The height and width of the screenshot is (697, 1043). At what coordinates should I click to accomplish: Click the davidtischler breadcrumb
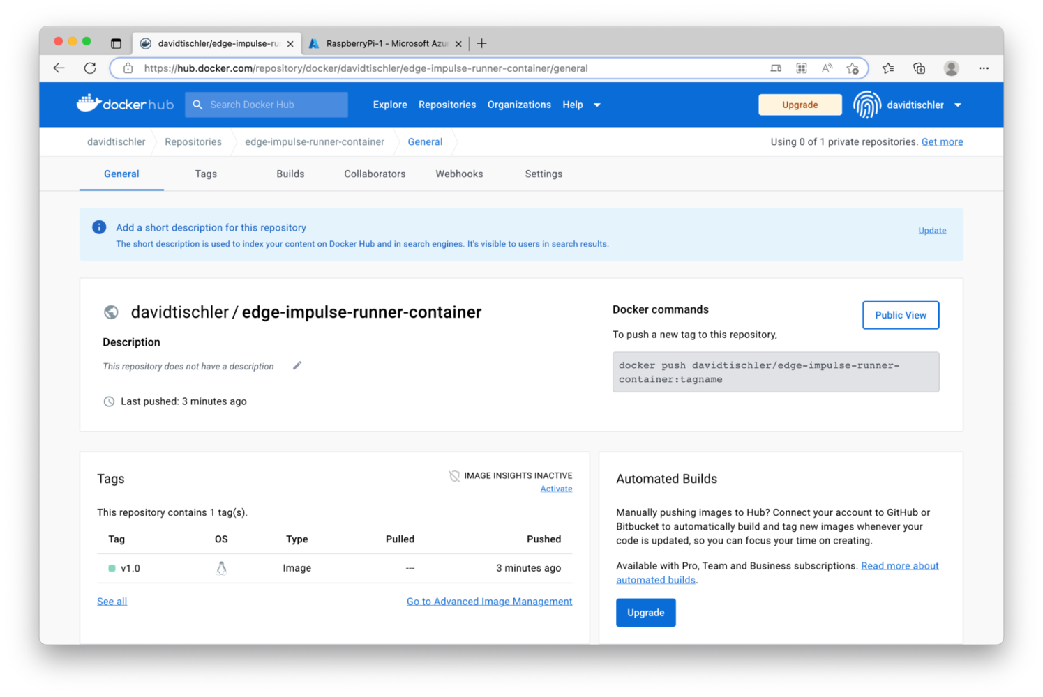(116, 141)
